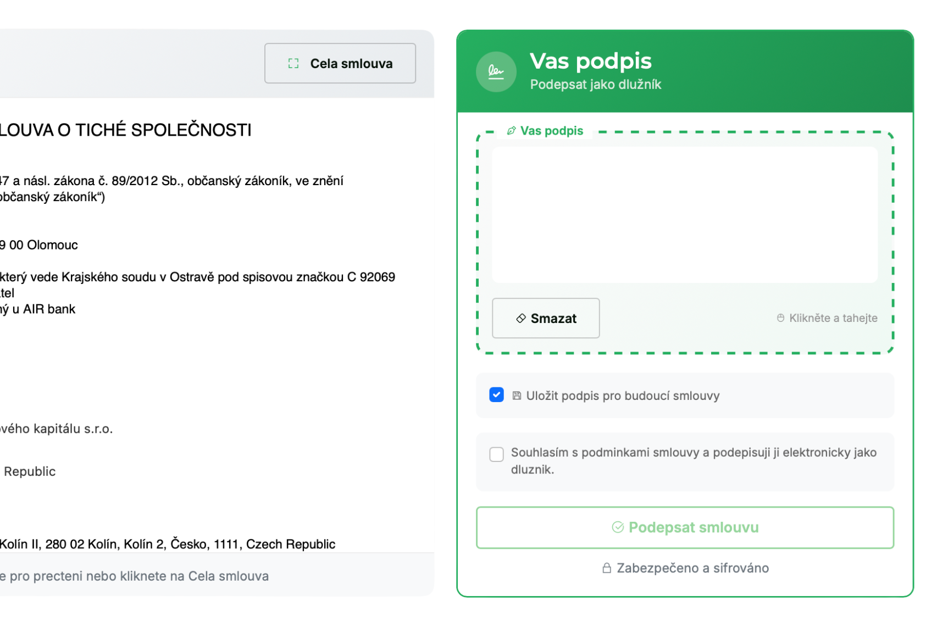Click the Zabezpečeno a sifrováno footer text
Screen dimensions: 948x618
pos(692,568)
